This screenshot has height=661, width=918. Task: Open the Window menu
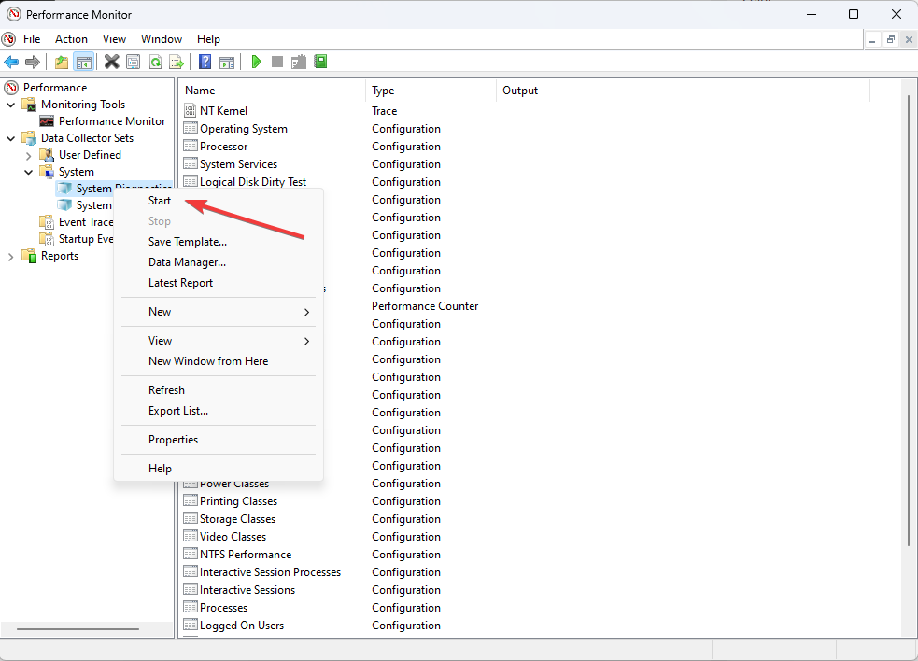coord(162,39)
